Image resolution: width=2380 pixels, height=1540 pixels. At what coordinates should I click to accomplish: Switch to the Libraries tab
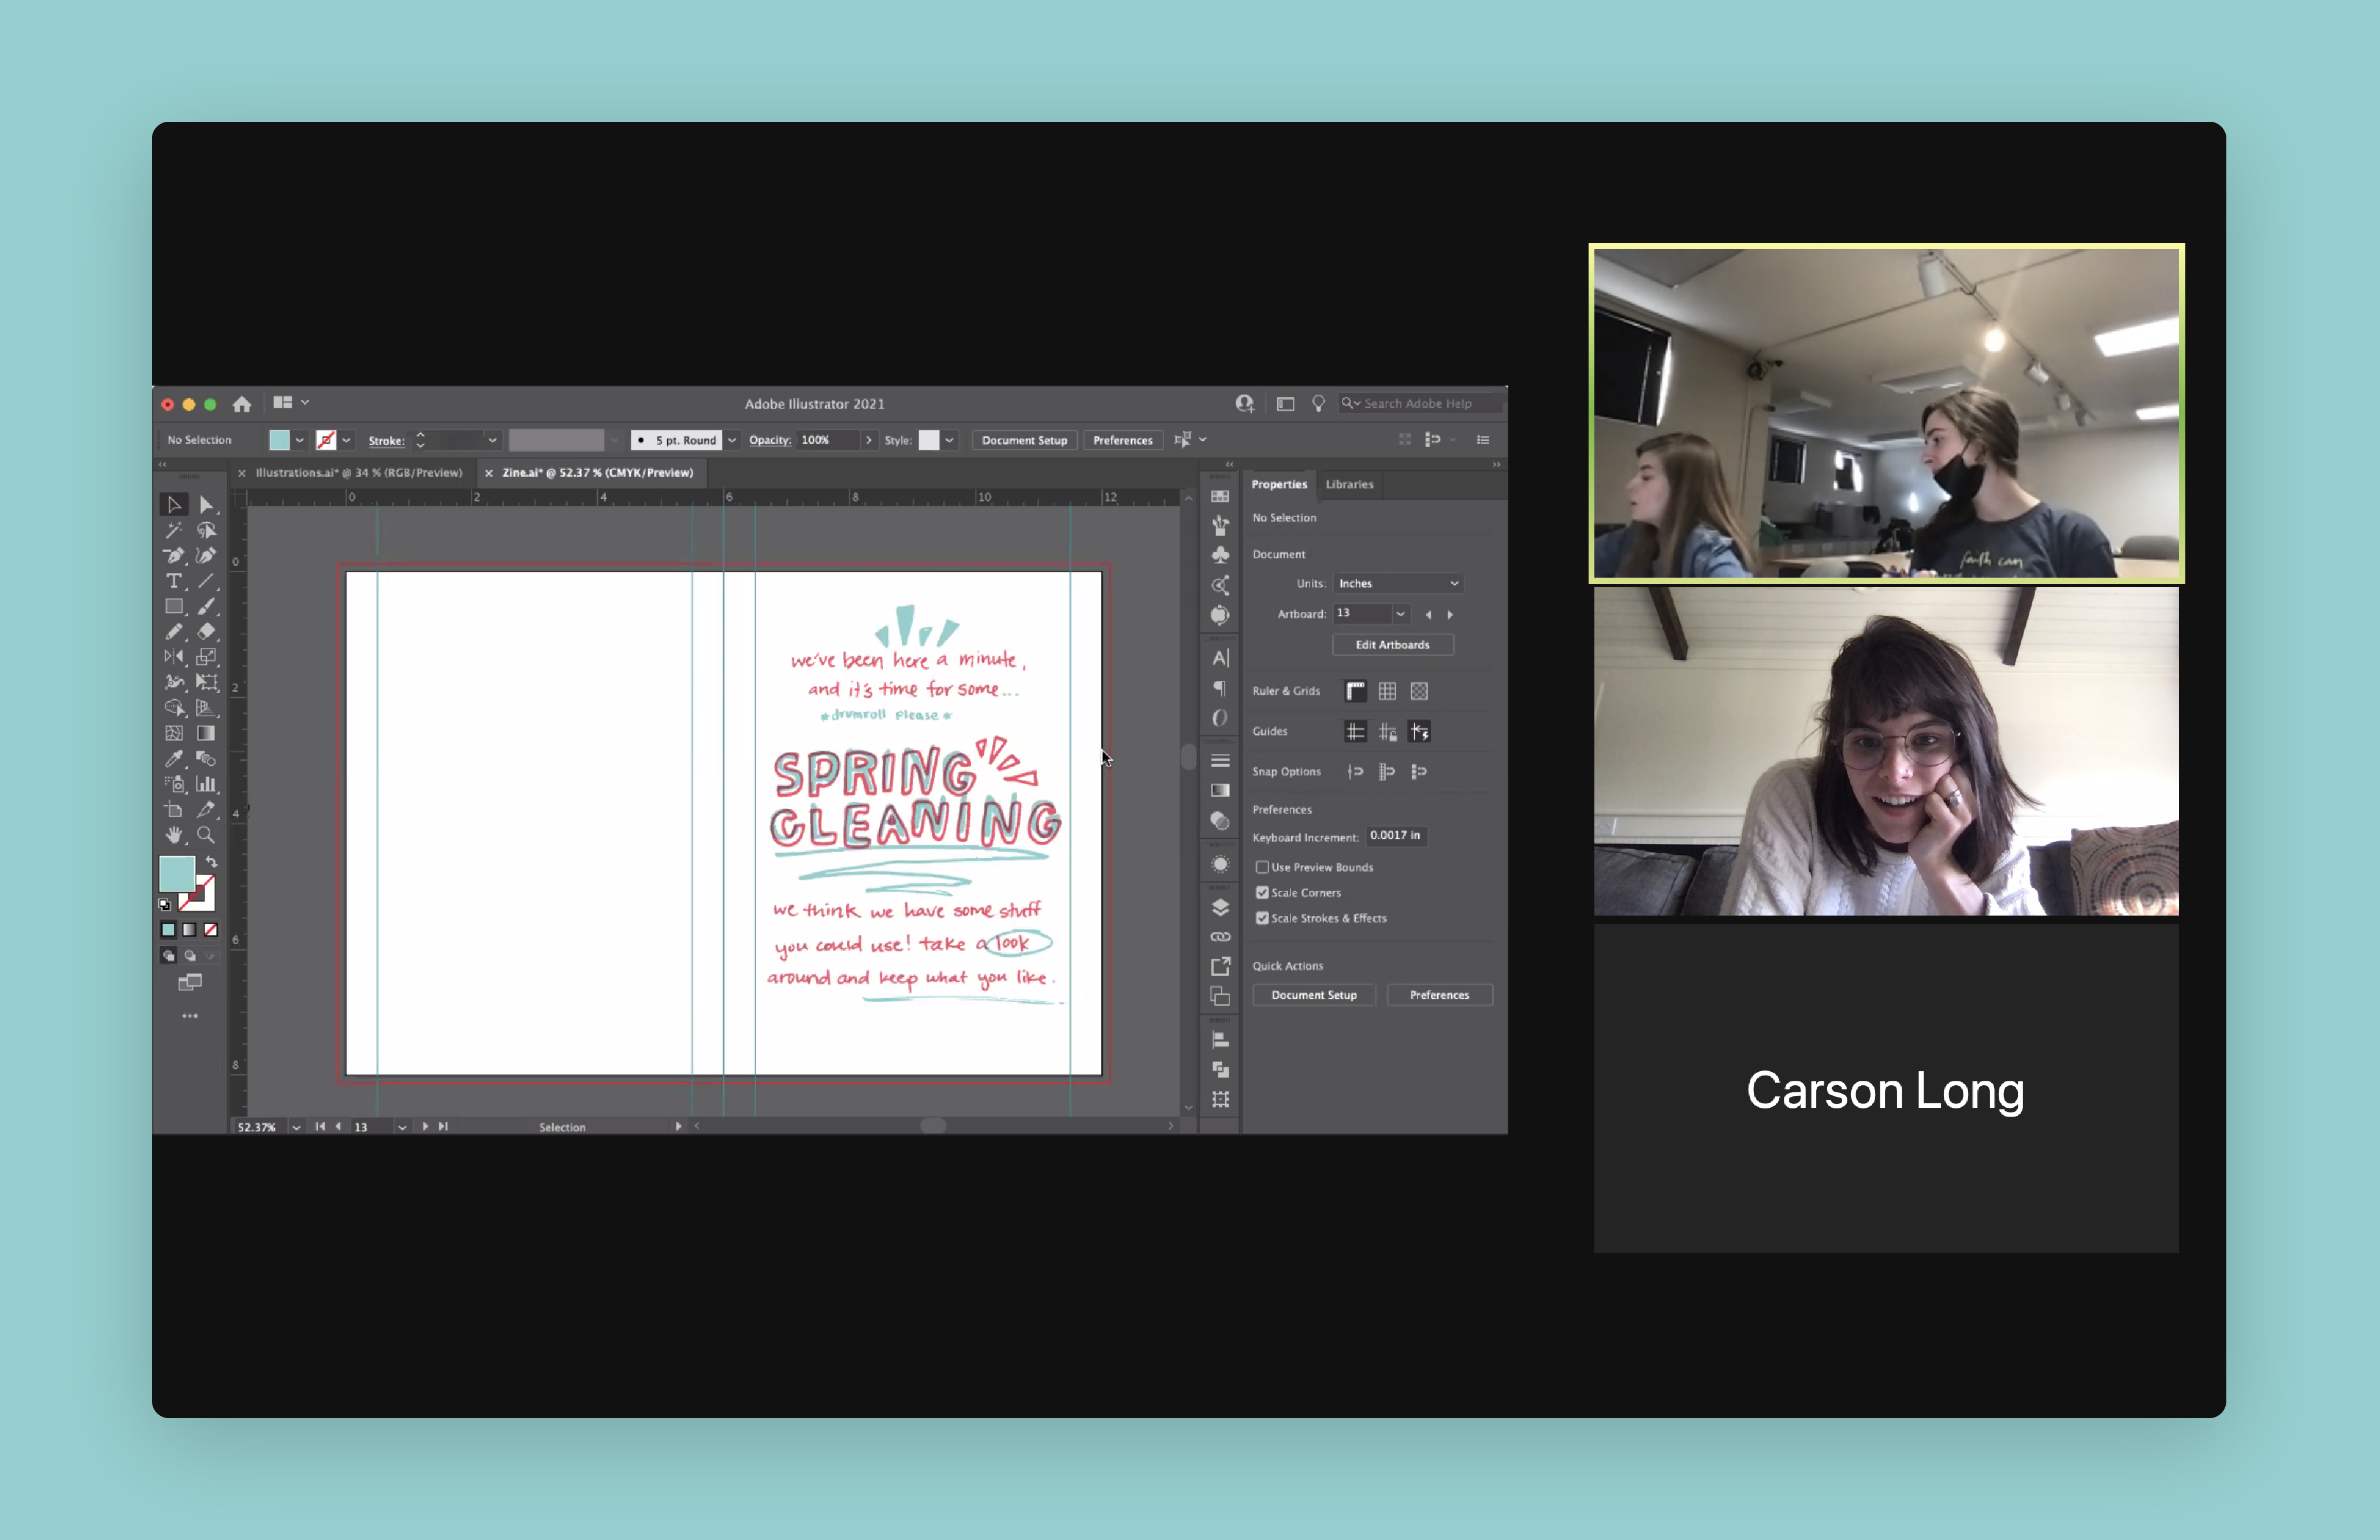tap(1349, 484)
